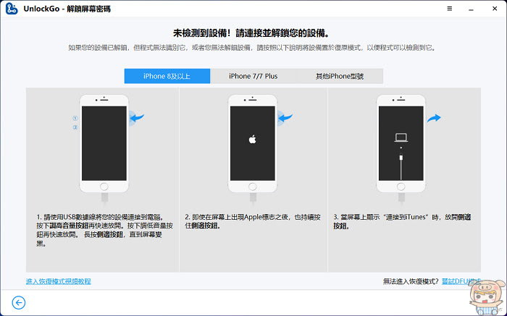The image size is (507, 316).
Task: Click blue arrow beside first phone's side button
Action: click(138, 117)
